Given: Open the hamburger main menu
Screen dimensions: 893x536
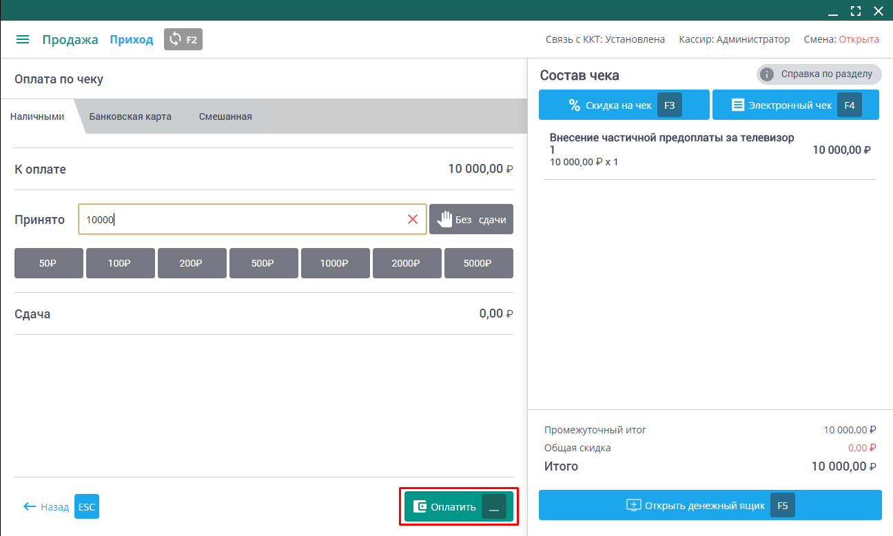Looking at the screenshot, I should 23,40.
